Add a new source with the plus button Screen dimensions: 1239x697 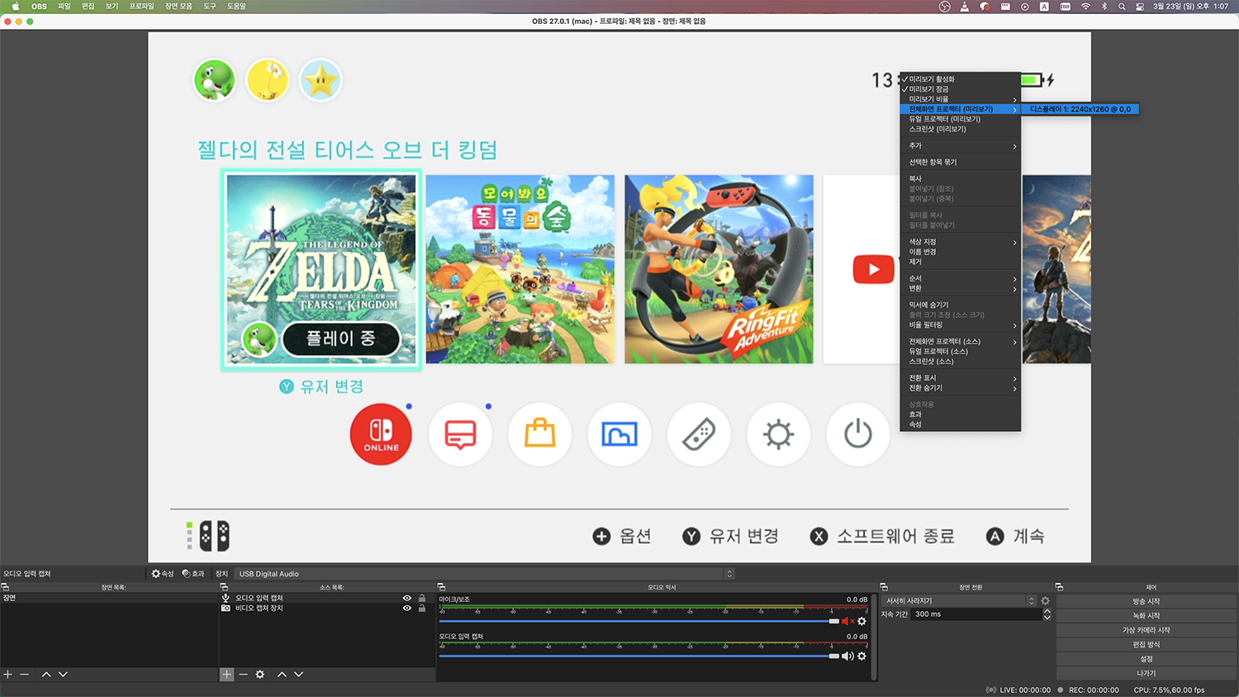[x=226, y=675]
